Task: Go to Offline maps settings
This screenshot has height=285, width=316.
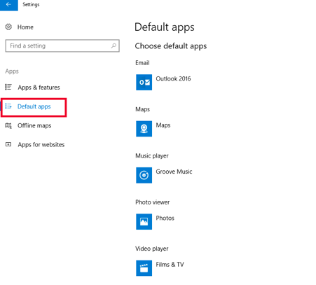Action: pos(34,125)
